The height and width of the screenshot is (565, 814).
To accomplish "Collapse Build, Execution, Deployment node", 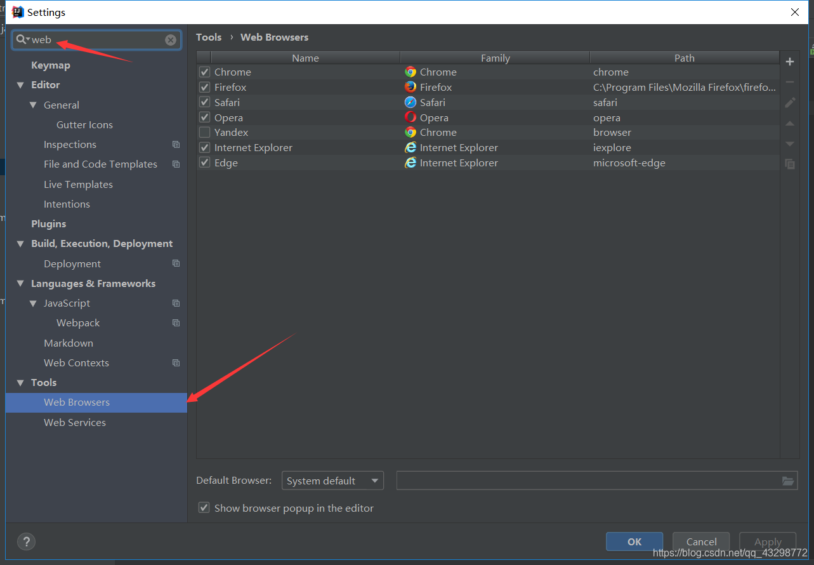I will click(x=20, y=244).
